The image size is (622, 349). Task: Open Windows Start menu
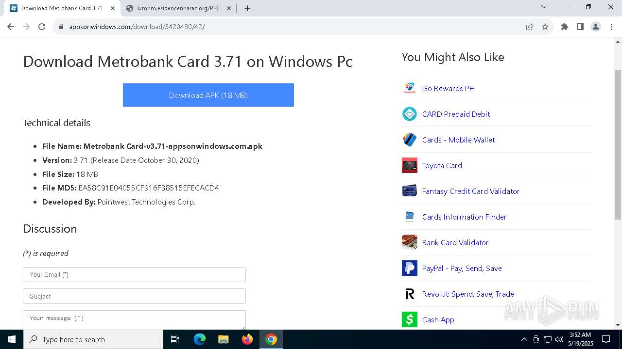click(x=11, y=339)
